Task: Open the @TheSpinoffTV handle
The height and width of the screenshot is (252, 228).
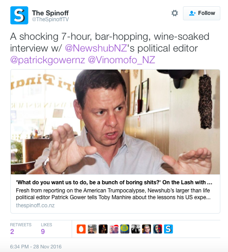Action: point(50,19)
